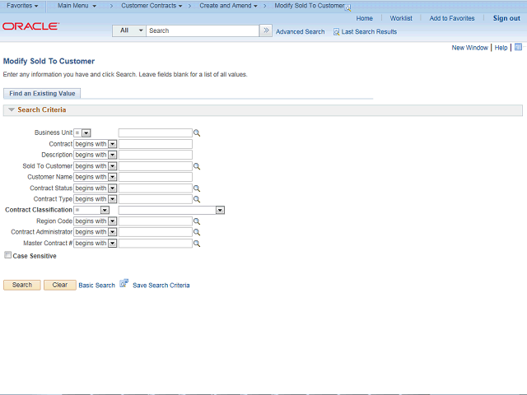Click the Contract Type input field
The image size is (527, 395).
coord(156,199)
